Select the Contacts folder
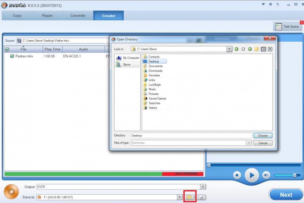The width and height of the screenshot is (304, 203). 151,57
